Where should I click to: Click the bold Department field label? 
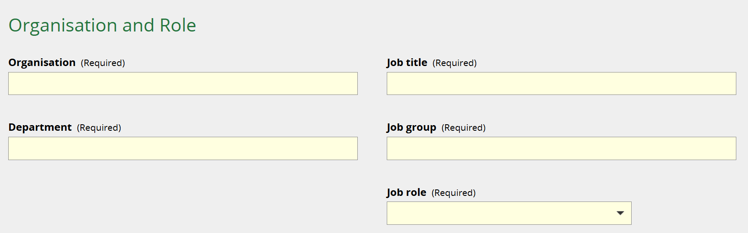coord(40,128)
